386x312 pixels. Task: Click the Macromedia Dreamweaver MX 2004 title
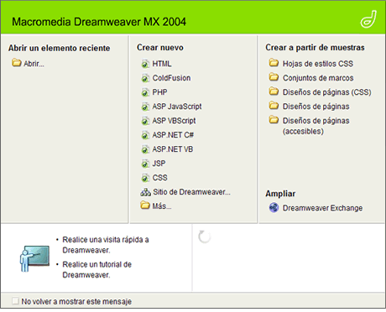pyautogui.click(x=99, y=22)
